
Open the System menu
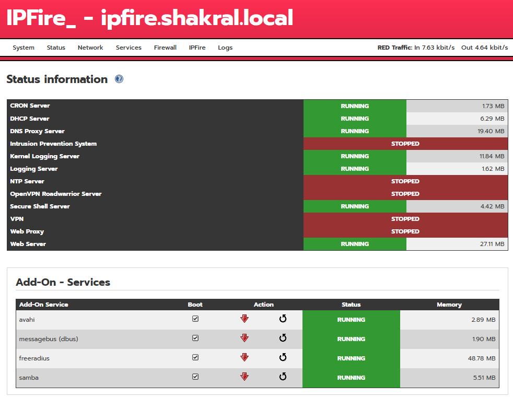click(x=24, y=48)
